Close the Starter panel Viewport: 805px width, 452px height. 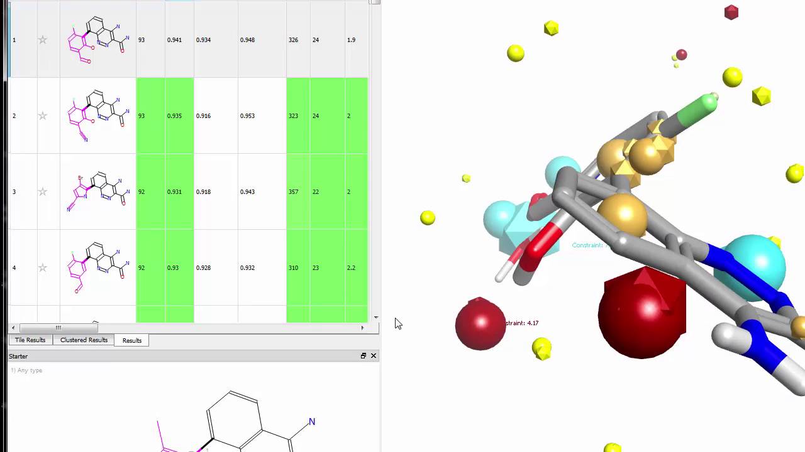coord(373,356)
